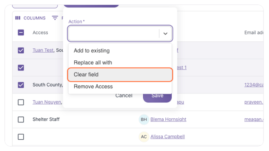Image resolution: width=269 pixels, height=151 pixels.
Task: Toggle the header select-all checkbox
Action: pos(21,32)
